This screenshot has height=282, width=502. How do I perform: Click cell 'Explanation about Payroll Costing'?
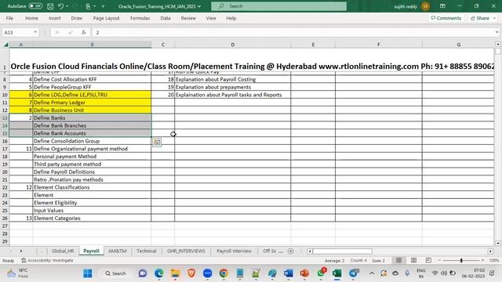click(x=233, y=79)
